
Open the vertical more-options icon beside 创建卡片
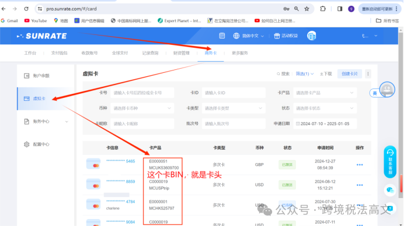(368, 74)
